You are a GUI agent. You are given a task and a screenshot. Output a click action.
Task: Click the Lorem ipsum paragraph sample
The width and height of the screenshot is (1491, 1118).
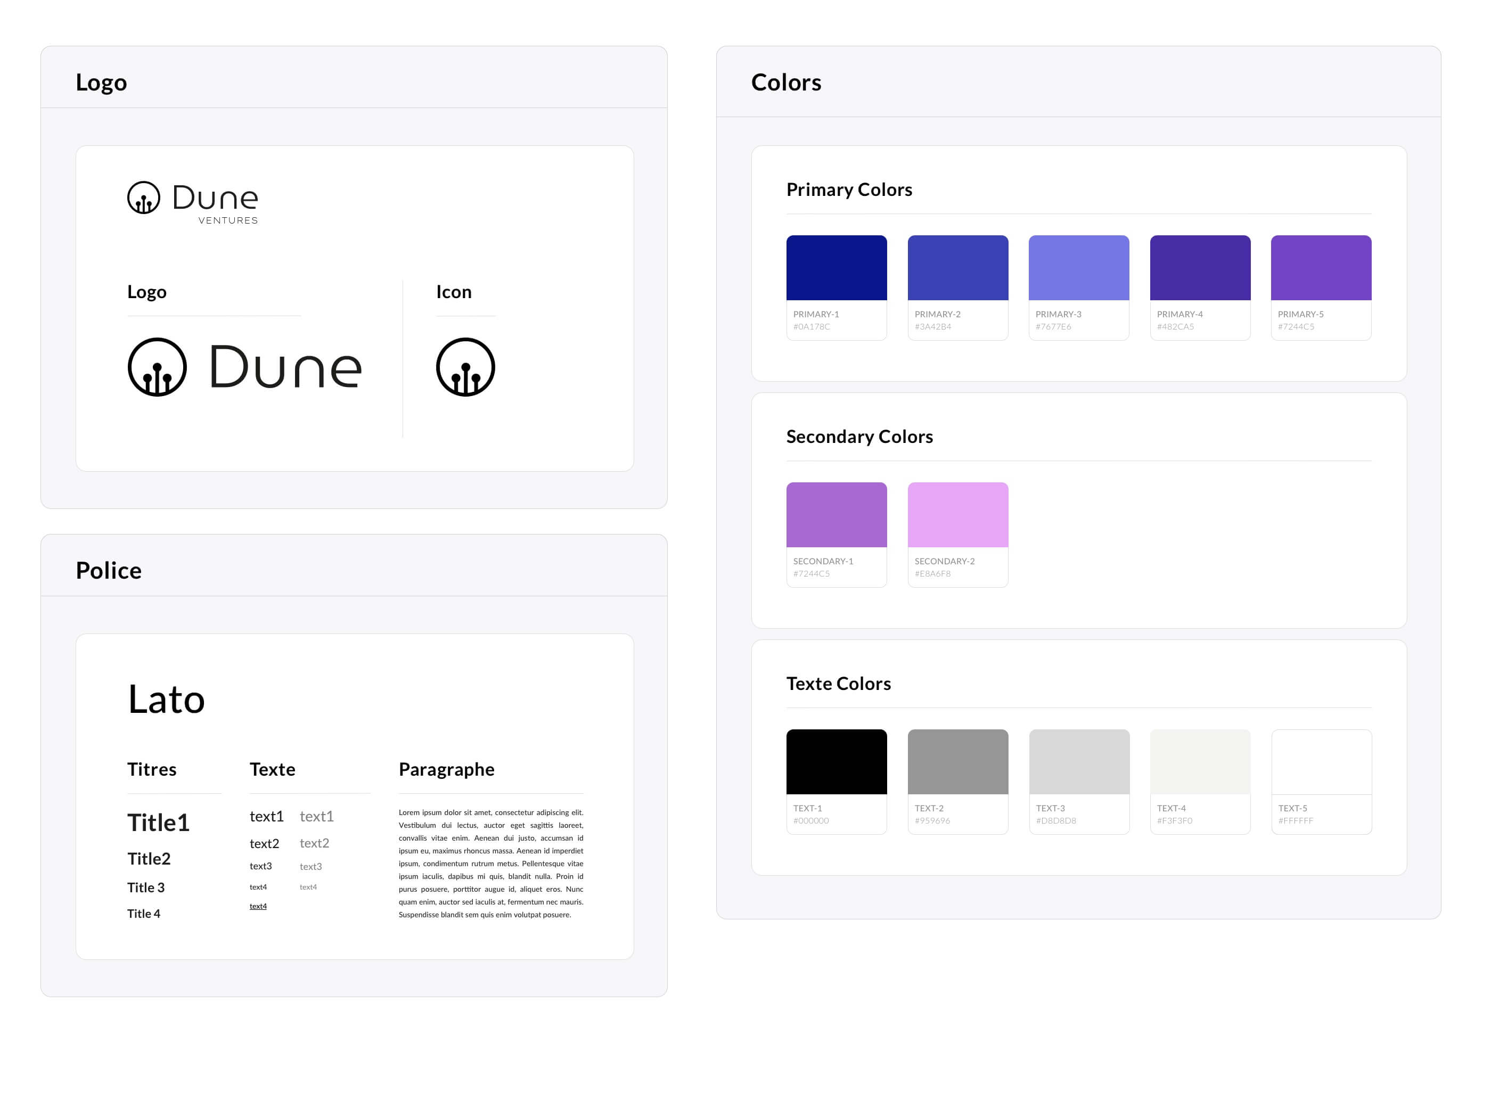point(491,864)
